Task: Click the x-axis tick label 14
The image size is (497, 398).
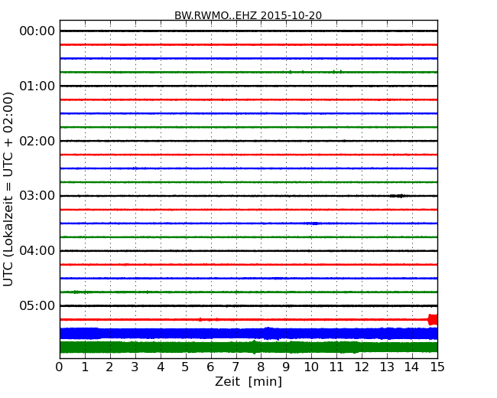Action: [412, 367]
